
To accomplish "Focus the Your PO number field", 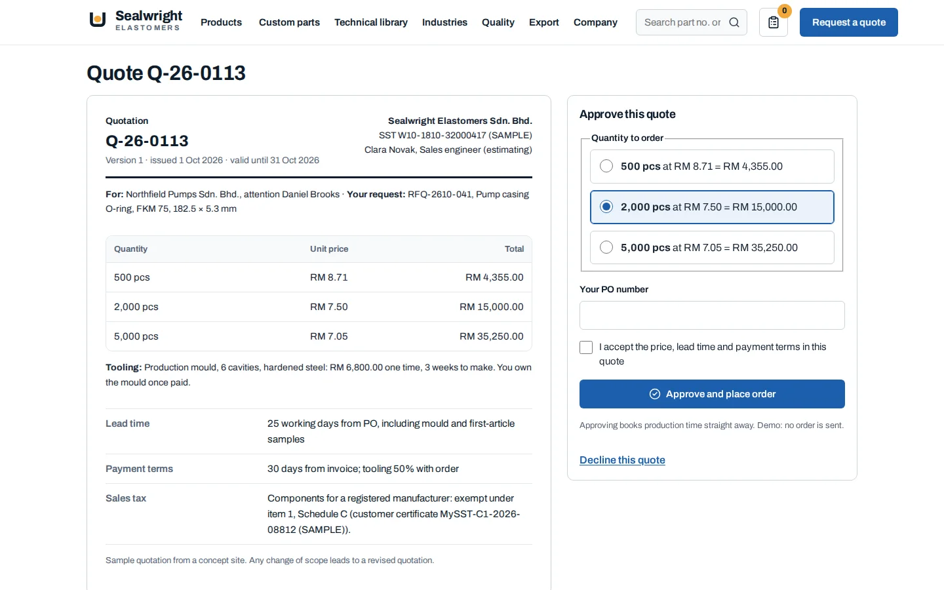I will tap(712, 315).
